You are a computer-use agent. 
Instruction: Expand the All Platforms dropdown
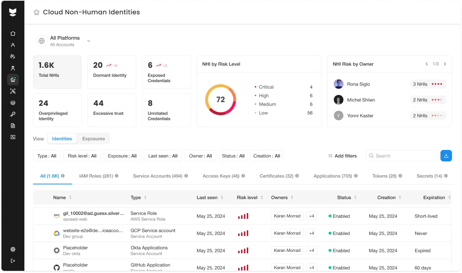click(89, 41)
